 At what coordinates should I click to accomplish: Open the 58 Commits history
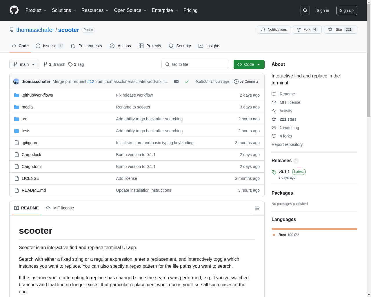[246, 82]
